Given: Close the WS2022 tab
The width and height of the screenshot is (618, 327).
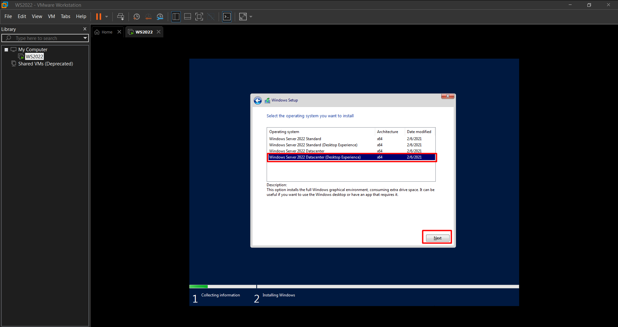Looking at the screenshot, I should [x=158, y=32].
